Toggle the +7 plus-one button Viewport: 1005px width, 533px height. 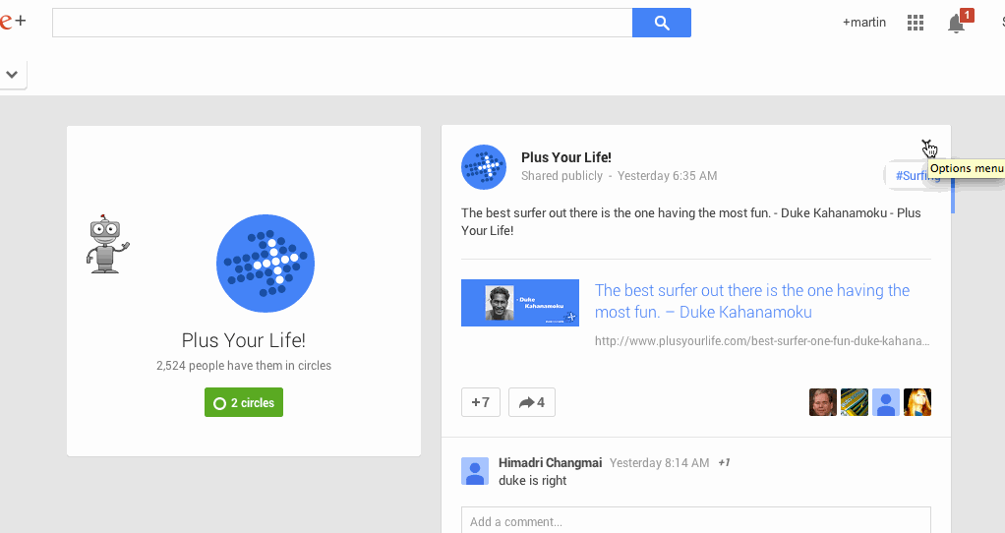coord(481,402)
